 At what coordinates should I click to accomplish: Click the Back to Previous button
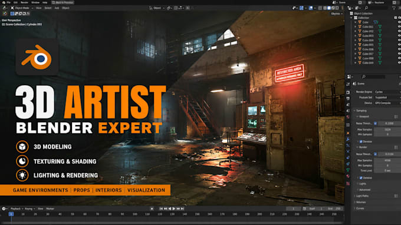(63, 2)
